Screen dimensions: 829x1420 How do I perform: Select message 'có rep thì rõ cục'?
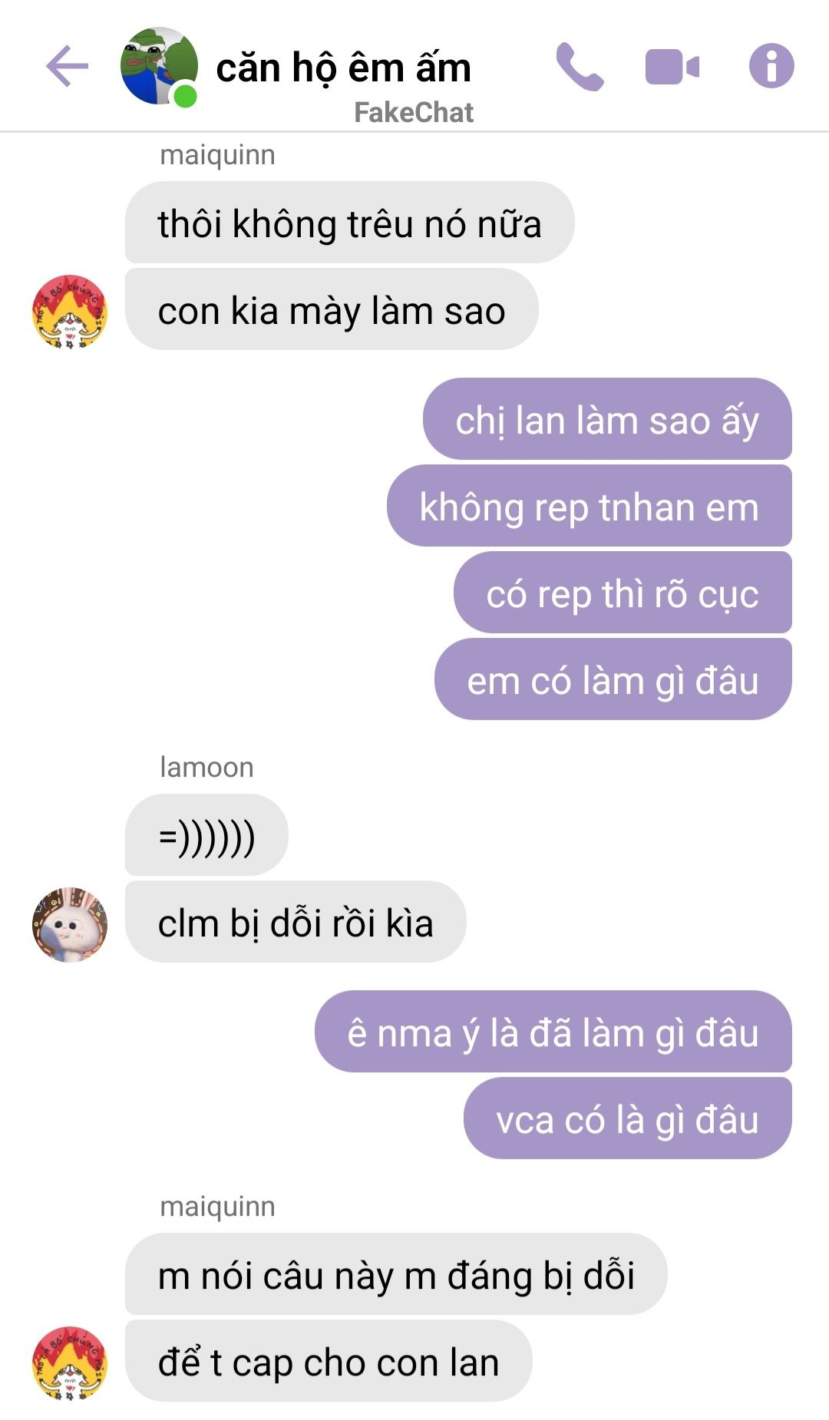pyautogui.click(x=623, y=593)
